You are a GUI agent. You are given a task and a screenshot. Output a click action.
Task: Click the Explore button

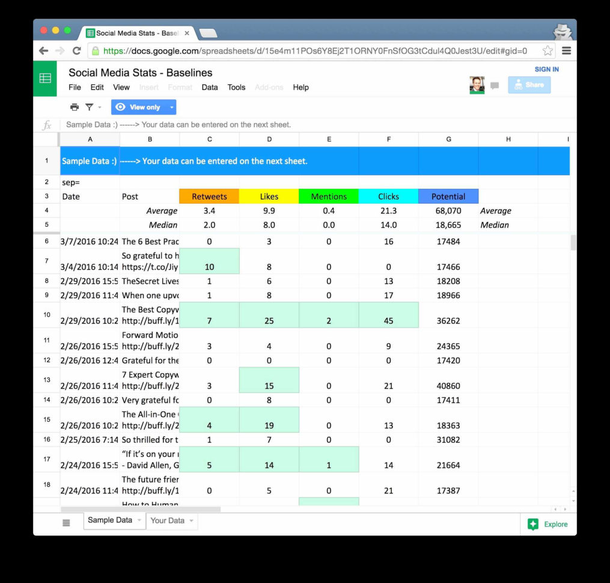547,524
